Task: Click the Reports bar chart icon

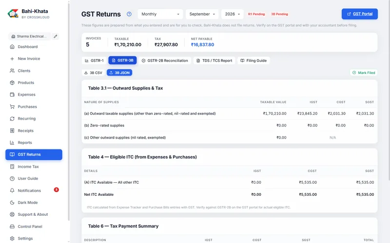Action: pos(12,142)
